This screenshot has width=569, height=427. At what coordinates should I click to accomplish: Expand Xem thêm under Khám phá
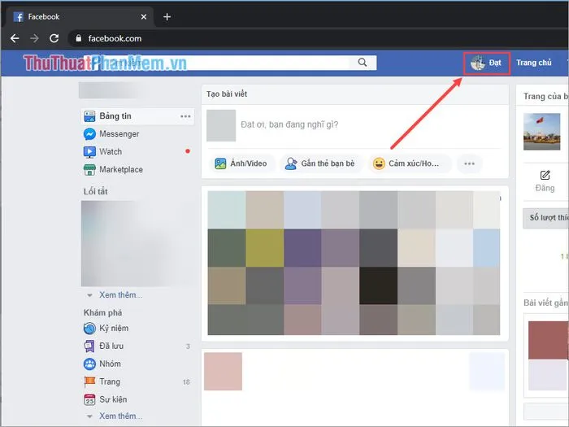point(119,416)
